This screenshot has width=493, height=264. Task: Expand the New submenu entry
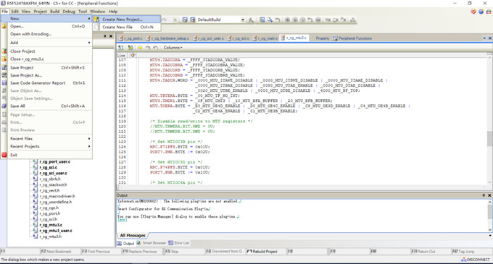[x=46, y=19]
